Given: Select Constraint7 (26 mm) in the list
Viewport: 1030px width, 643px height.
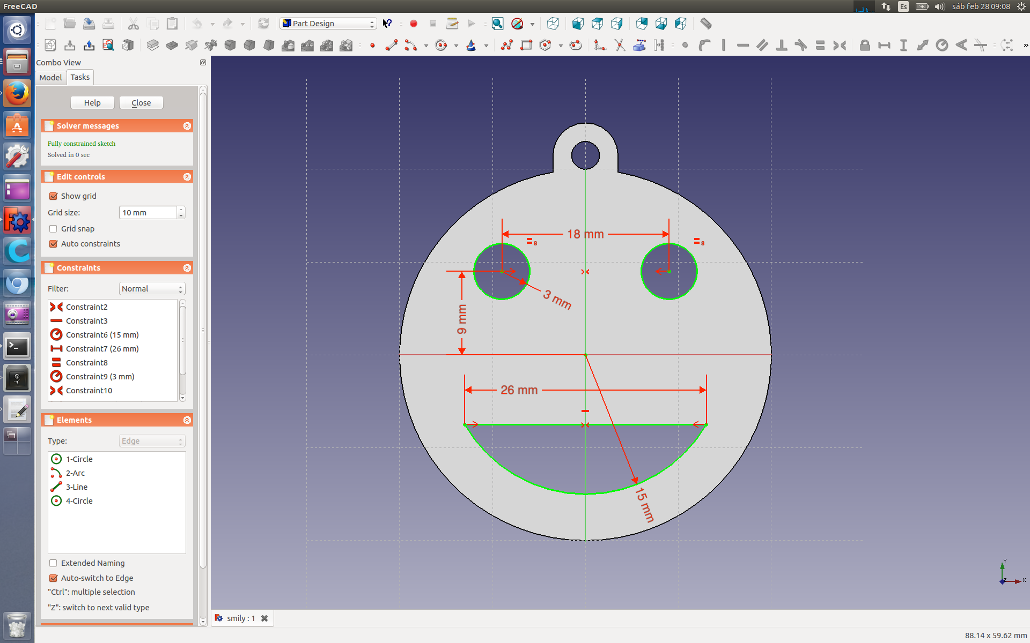Looking at the screenshot, I should pos(102,349).
